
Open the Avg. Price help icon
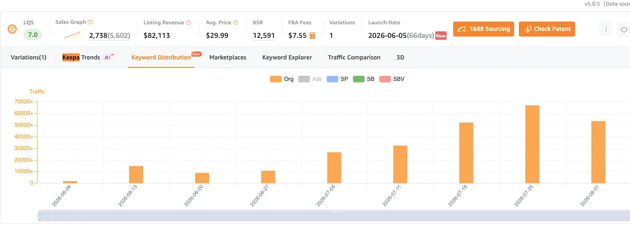[235, 22]
